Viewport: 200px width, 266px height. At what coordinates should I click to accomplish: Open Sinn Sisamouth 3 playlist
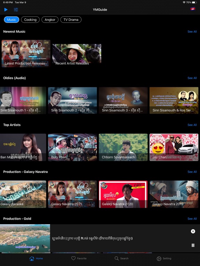(x=123, y=100)
